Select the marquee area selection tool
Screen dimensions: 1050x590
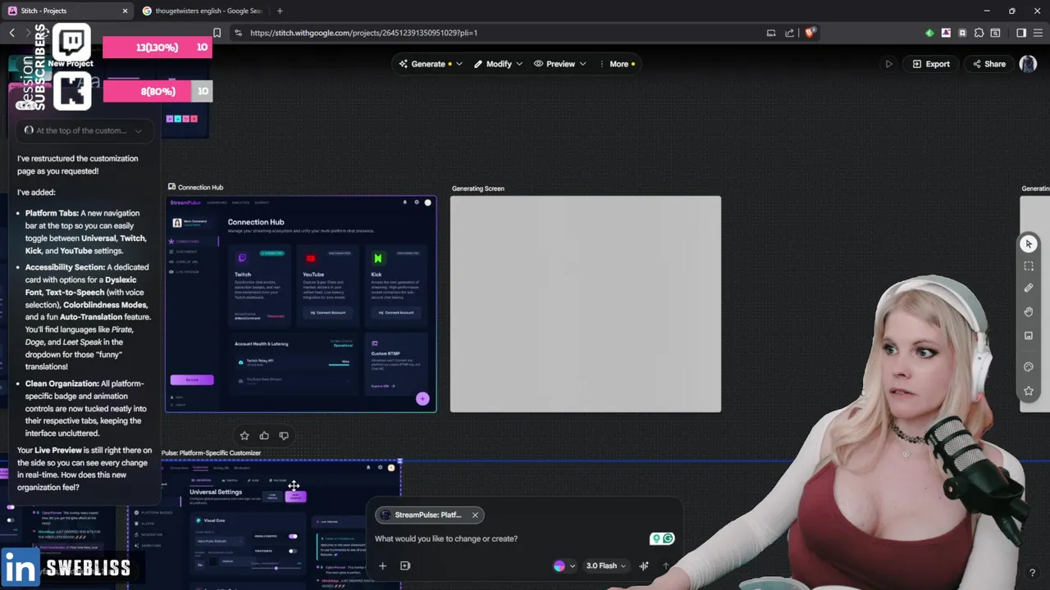(1029, 266)
